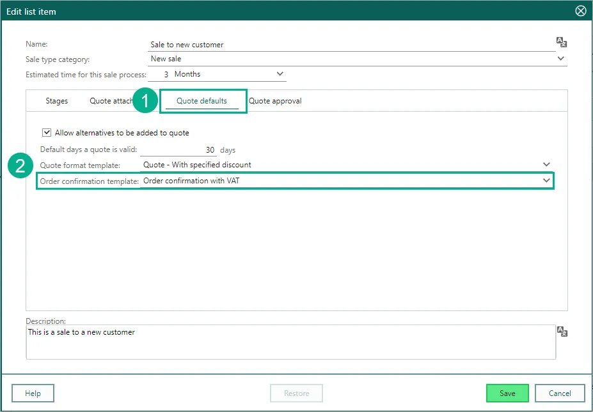Expand the Quote format template dropdown
This screenshot has height=412, width=593.
coord(546,165)
